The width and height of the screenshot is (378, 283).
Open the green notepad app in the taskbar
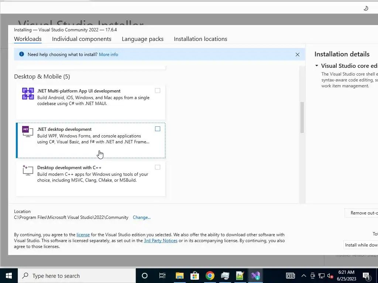(240, 276)
